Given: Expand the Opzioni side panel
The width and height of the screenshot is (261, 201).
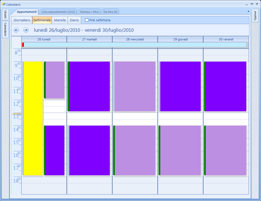Looking at the screenshot, I should point(255,16).
